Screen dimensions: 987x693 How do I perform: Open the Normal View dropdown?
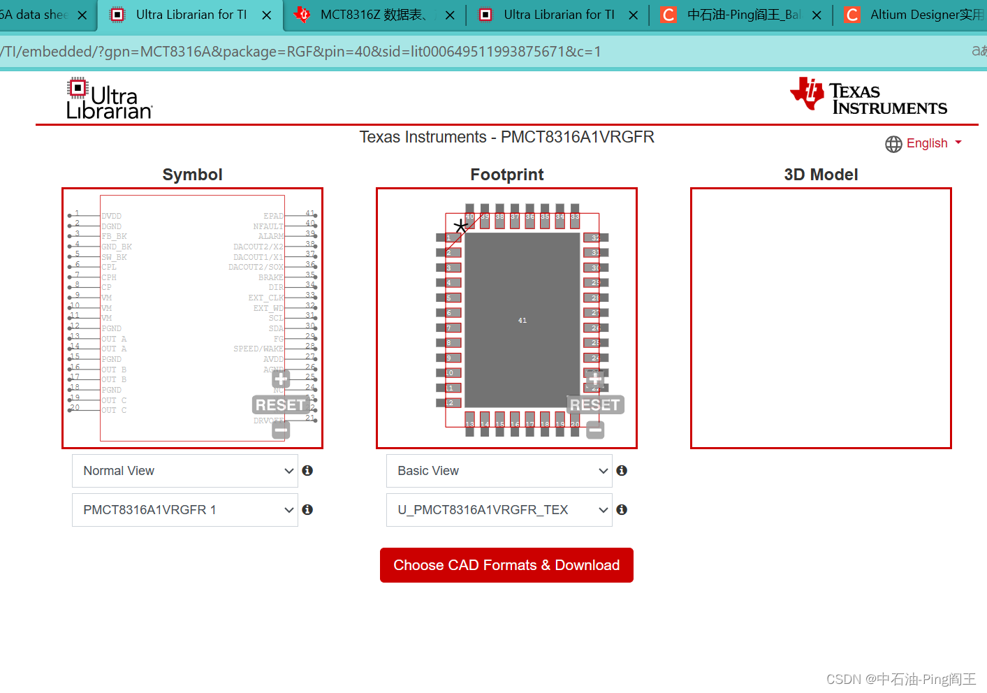point(185,471)
